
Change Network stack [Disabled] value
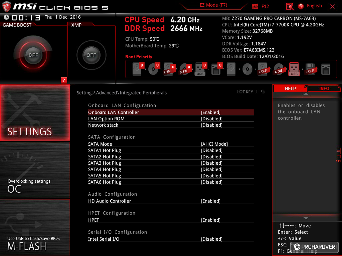click(x=212, y=125)
